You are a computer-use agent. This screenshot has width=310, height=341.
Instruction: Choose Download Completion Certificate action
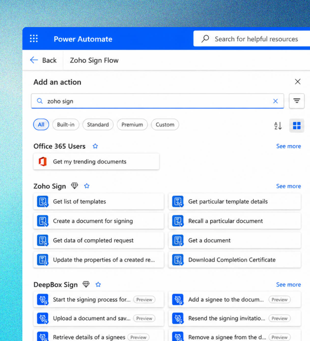click(235, 260)
